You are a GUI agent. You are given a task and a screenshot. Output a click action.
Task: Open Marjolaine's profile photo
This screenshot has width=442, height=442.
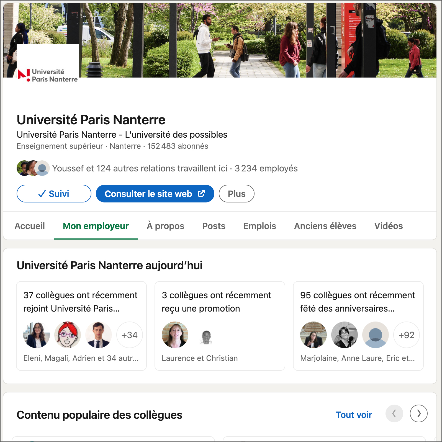(313, 335)
